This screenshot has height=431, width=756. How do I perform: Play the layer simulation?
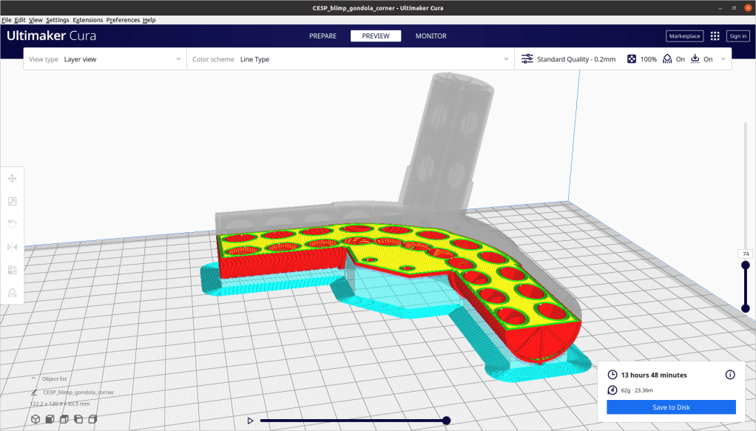tap(250, 421)
